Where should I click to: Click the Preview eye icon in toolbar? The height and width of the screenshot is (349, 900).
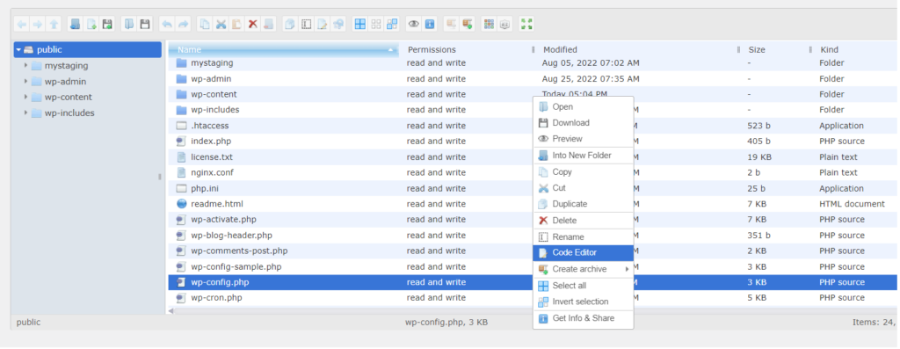coord(413,24)
